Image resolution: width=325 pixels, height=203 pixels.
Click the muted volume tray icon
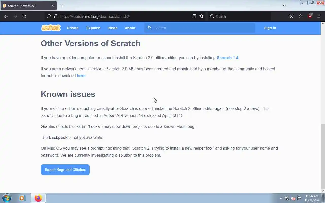293,198
